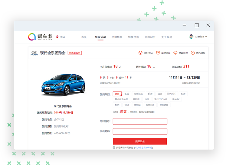Select the 现代ENCINO car model option
This screenshot has height=165, width=226.
pyautogui.click(x=161, y=99)
